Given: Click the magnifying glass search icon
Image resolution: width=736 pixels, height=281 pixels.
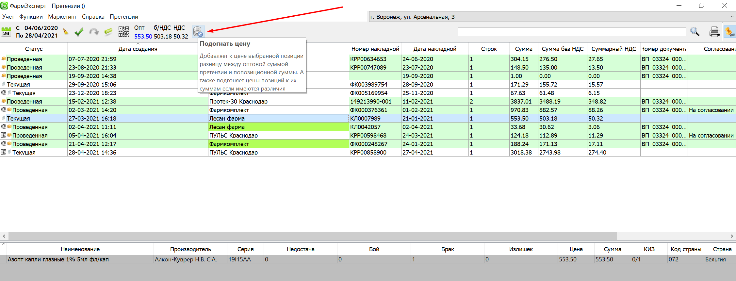Looking at the screenshot, I should [695, 32].
